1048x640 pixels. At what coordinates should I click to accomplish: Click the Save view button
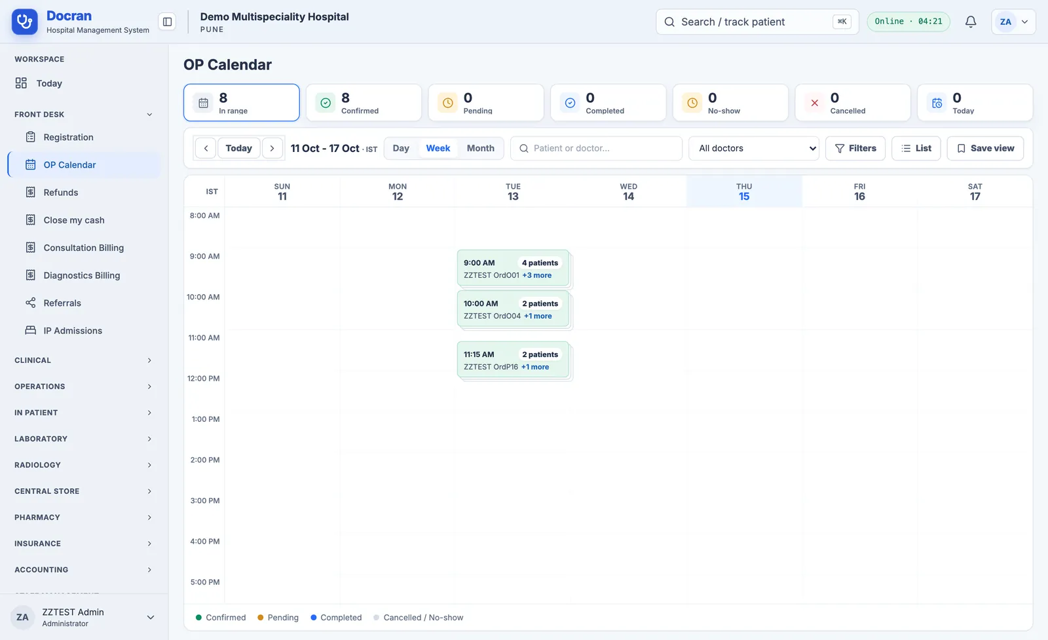tap(985, 148)
